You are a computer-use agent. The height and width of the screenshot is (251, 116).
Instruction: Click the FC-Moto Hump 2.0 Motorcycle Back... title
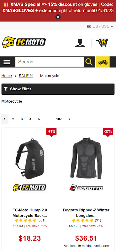pyautogui.click(x=30, y=213)
